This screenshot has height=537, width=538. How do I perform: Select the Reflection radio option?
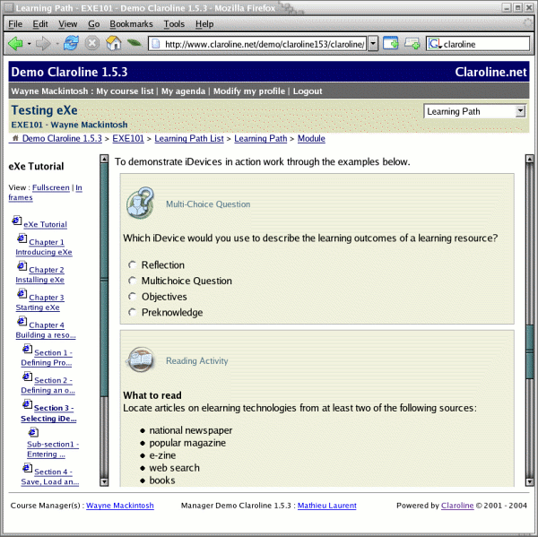click(132, 264)
